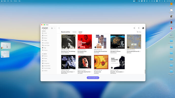Screen dimensions: 175x98
Task: Click the Donny Hathaway artist link
Action: [x=65, y=53]
